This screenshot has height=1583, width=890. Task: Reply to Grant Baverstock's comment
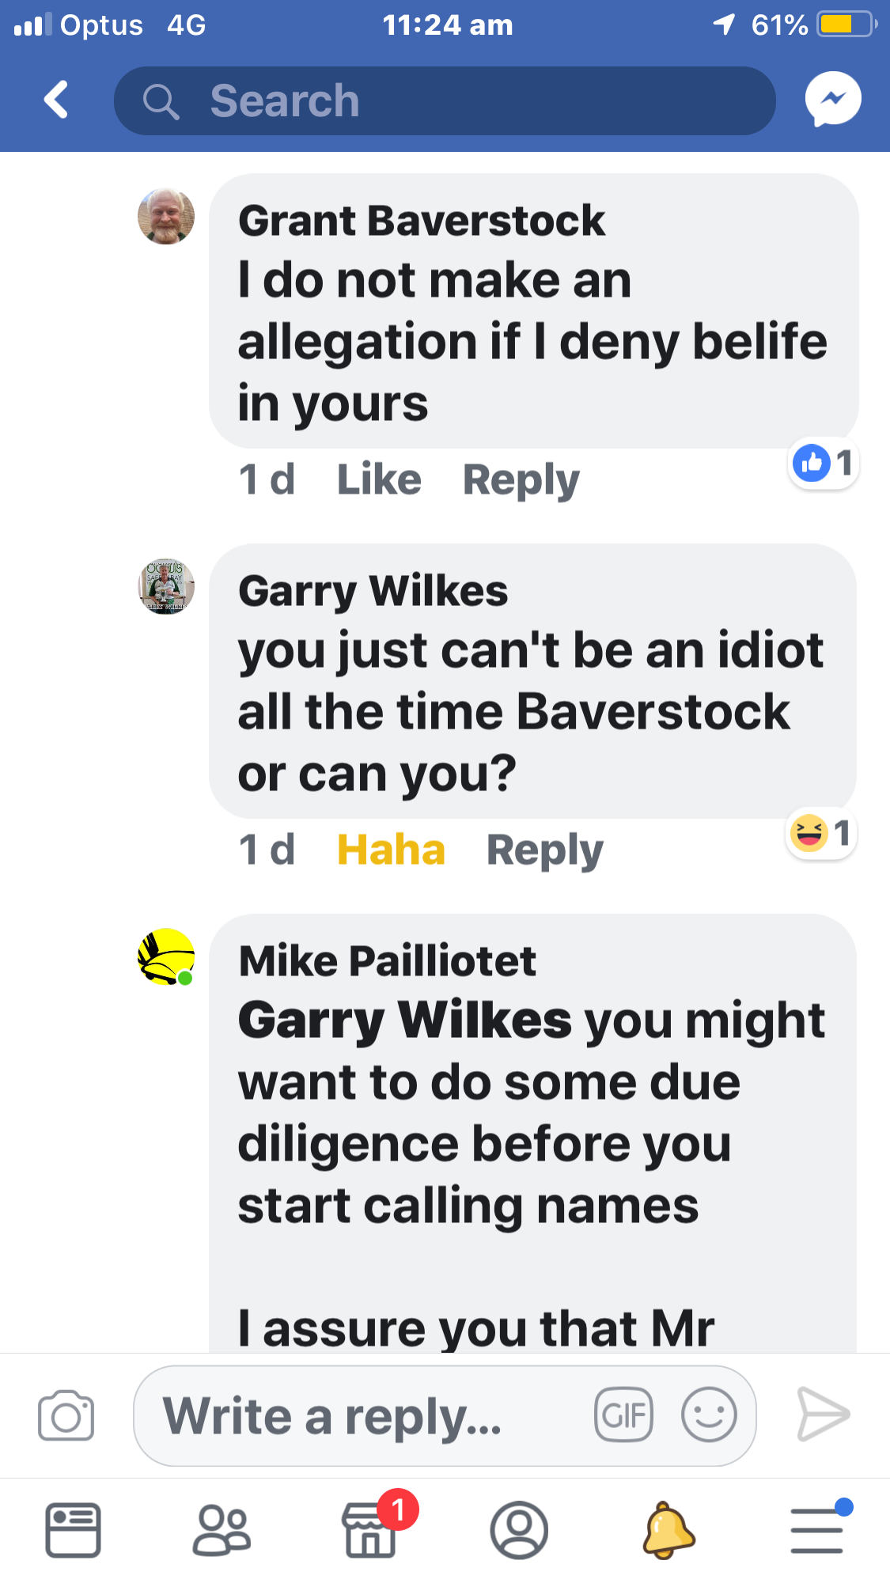click(521, 480)
